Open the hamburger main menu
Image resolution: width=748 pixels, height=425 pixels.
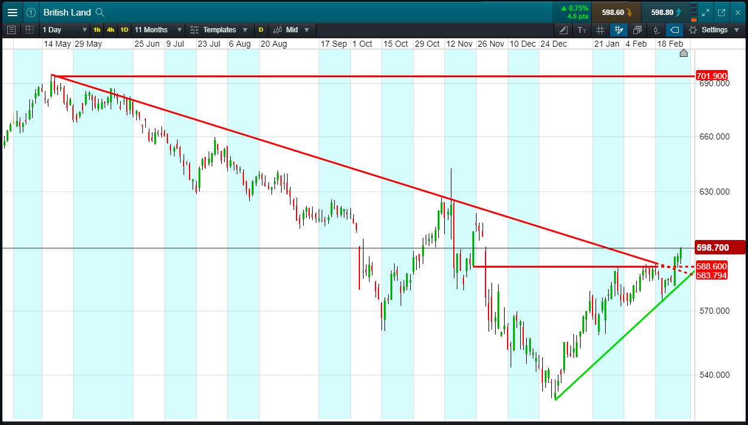pyautogui.click(x=12, y=12)
